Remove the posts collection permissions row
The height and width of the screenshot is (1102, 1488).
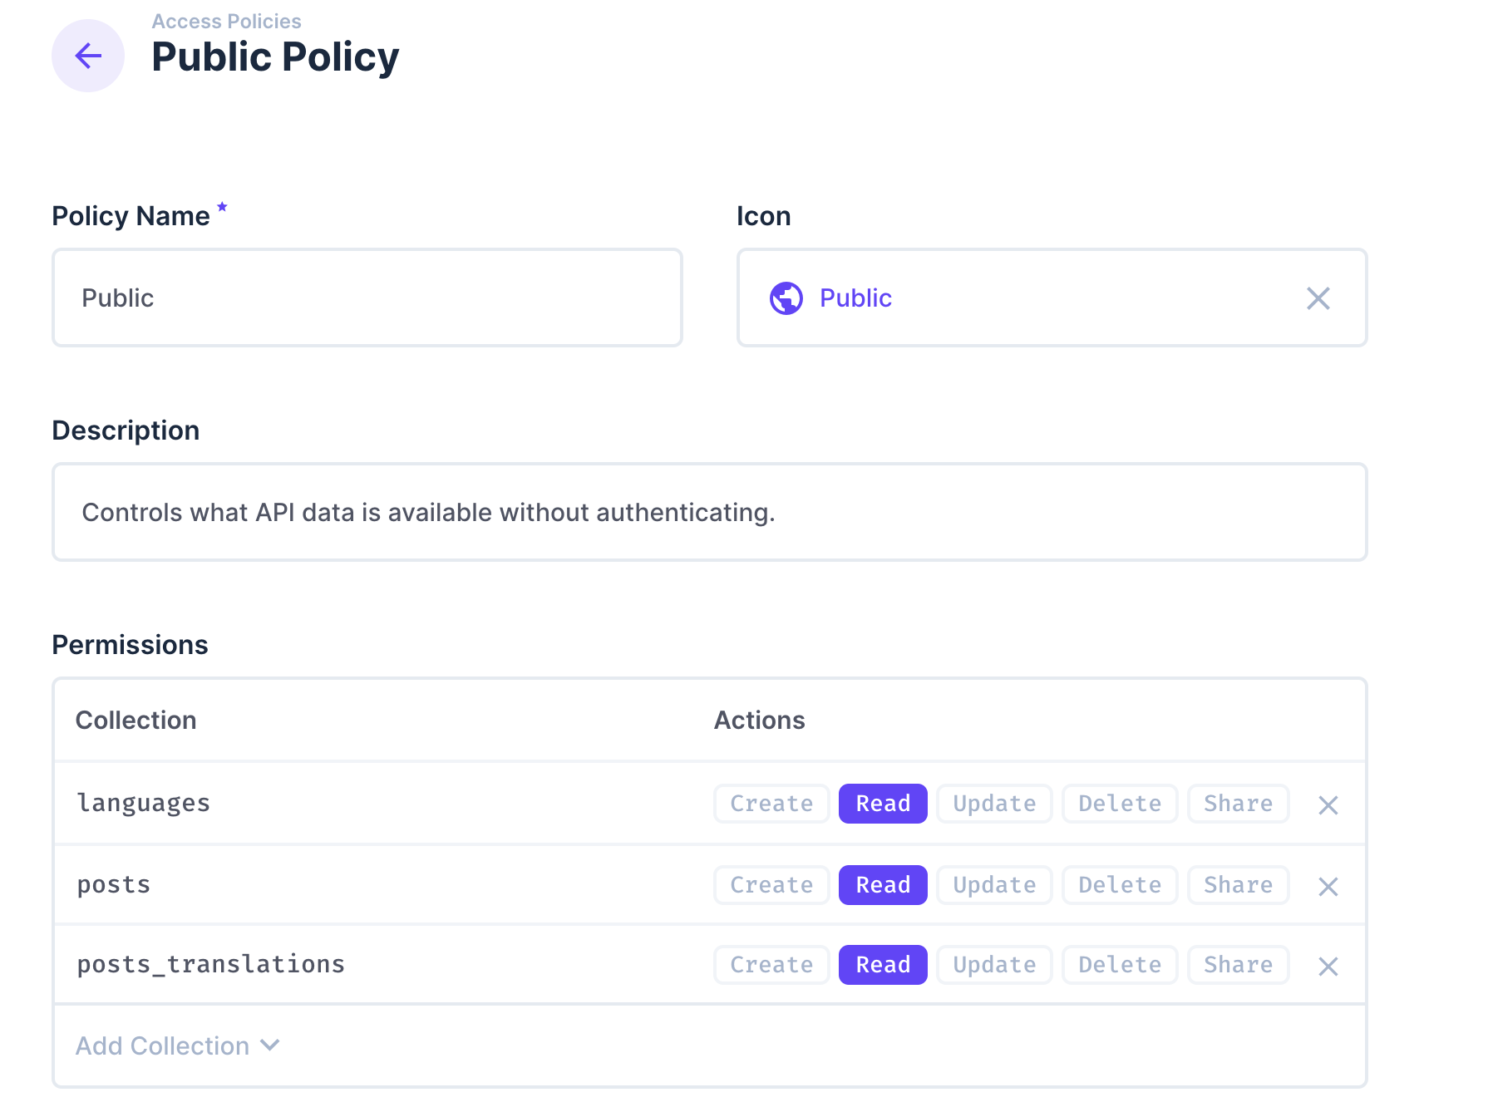pos(1328,887)
